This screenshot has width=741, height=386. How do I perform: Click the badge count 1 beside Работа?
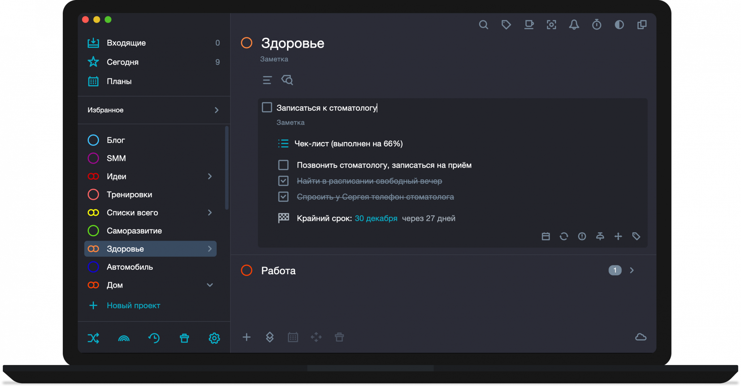pos(615,270)
